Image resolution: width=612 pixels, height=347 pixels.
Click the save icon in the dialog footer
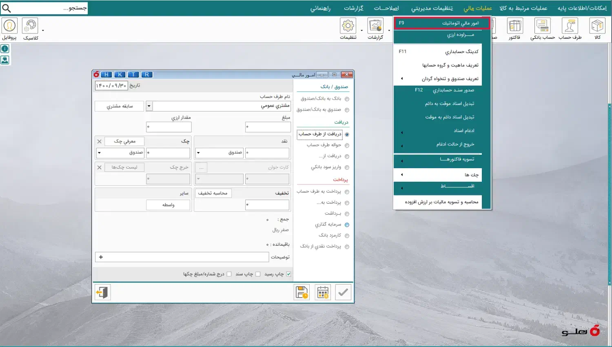[x=302, y=292]
